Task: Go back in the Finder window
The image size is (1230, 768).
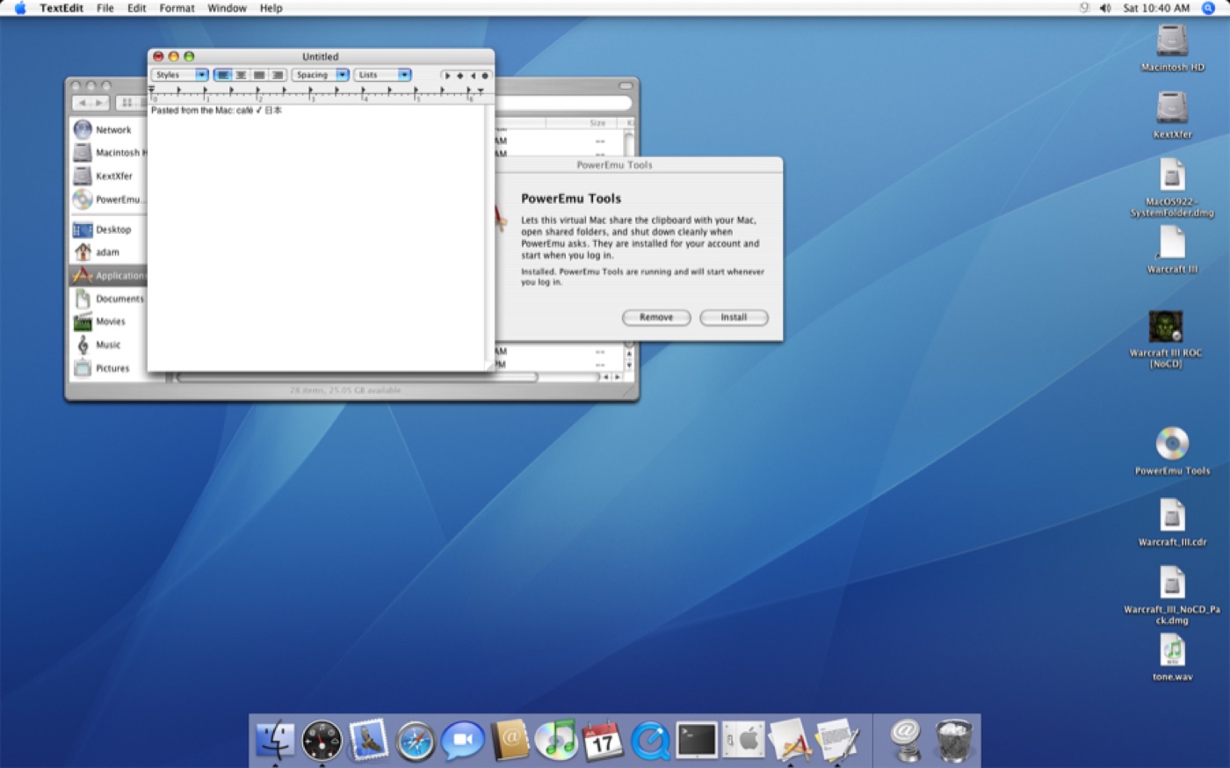Action: tap(83, 103)
